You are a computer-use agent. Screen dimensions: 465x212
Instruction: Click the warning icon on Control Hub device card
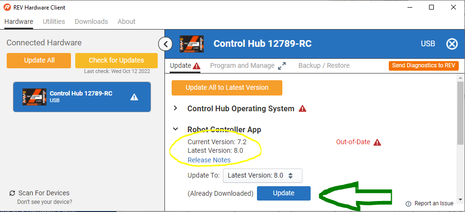[x=134, y=97]
